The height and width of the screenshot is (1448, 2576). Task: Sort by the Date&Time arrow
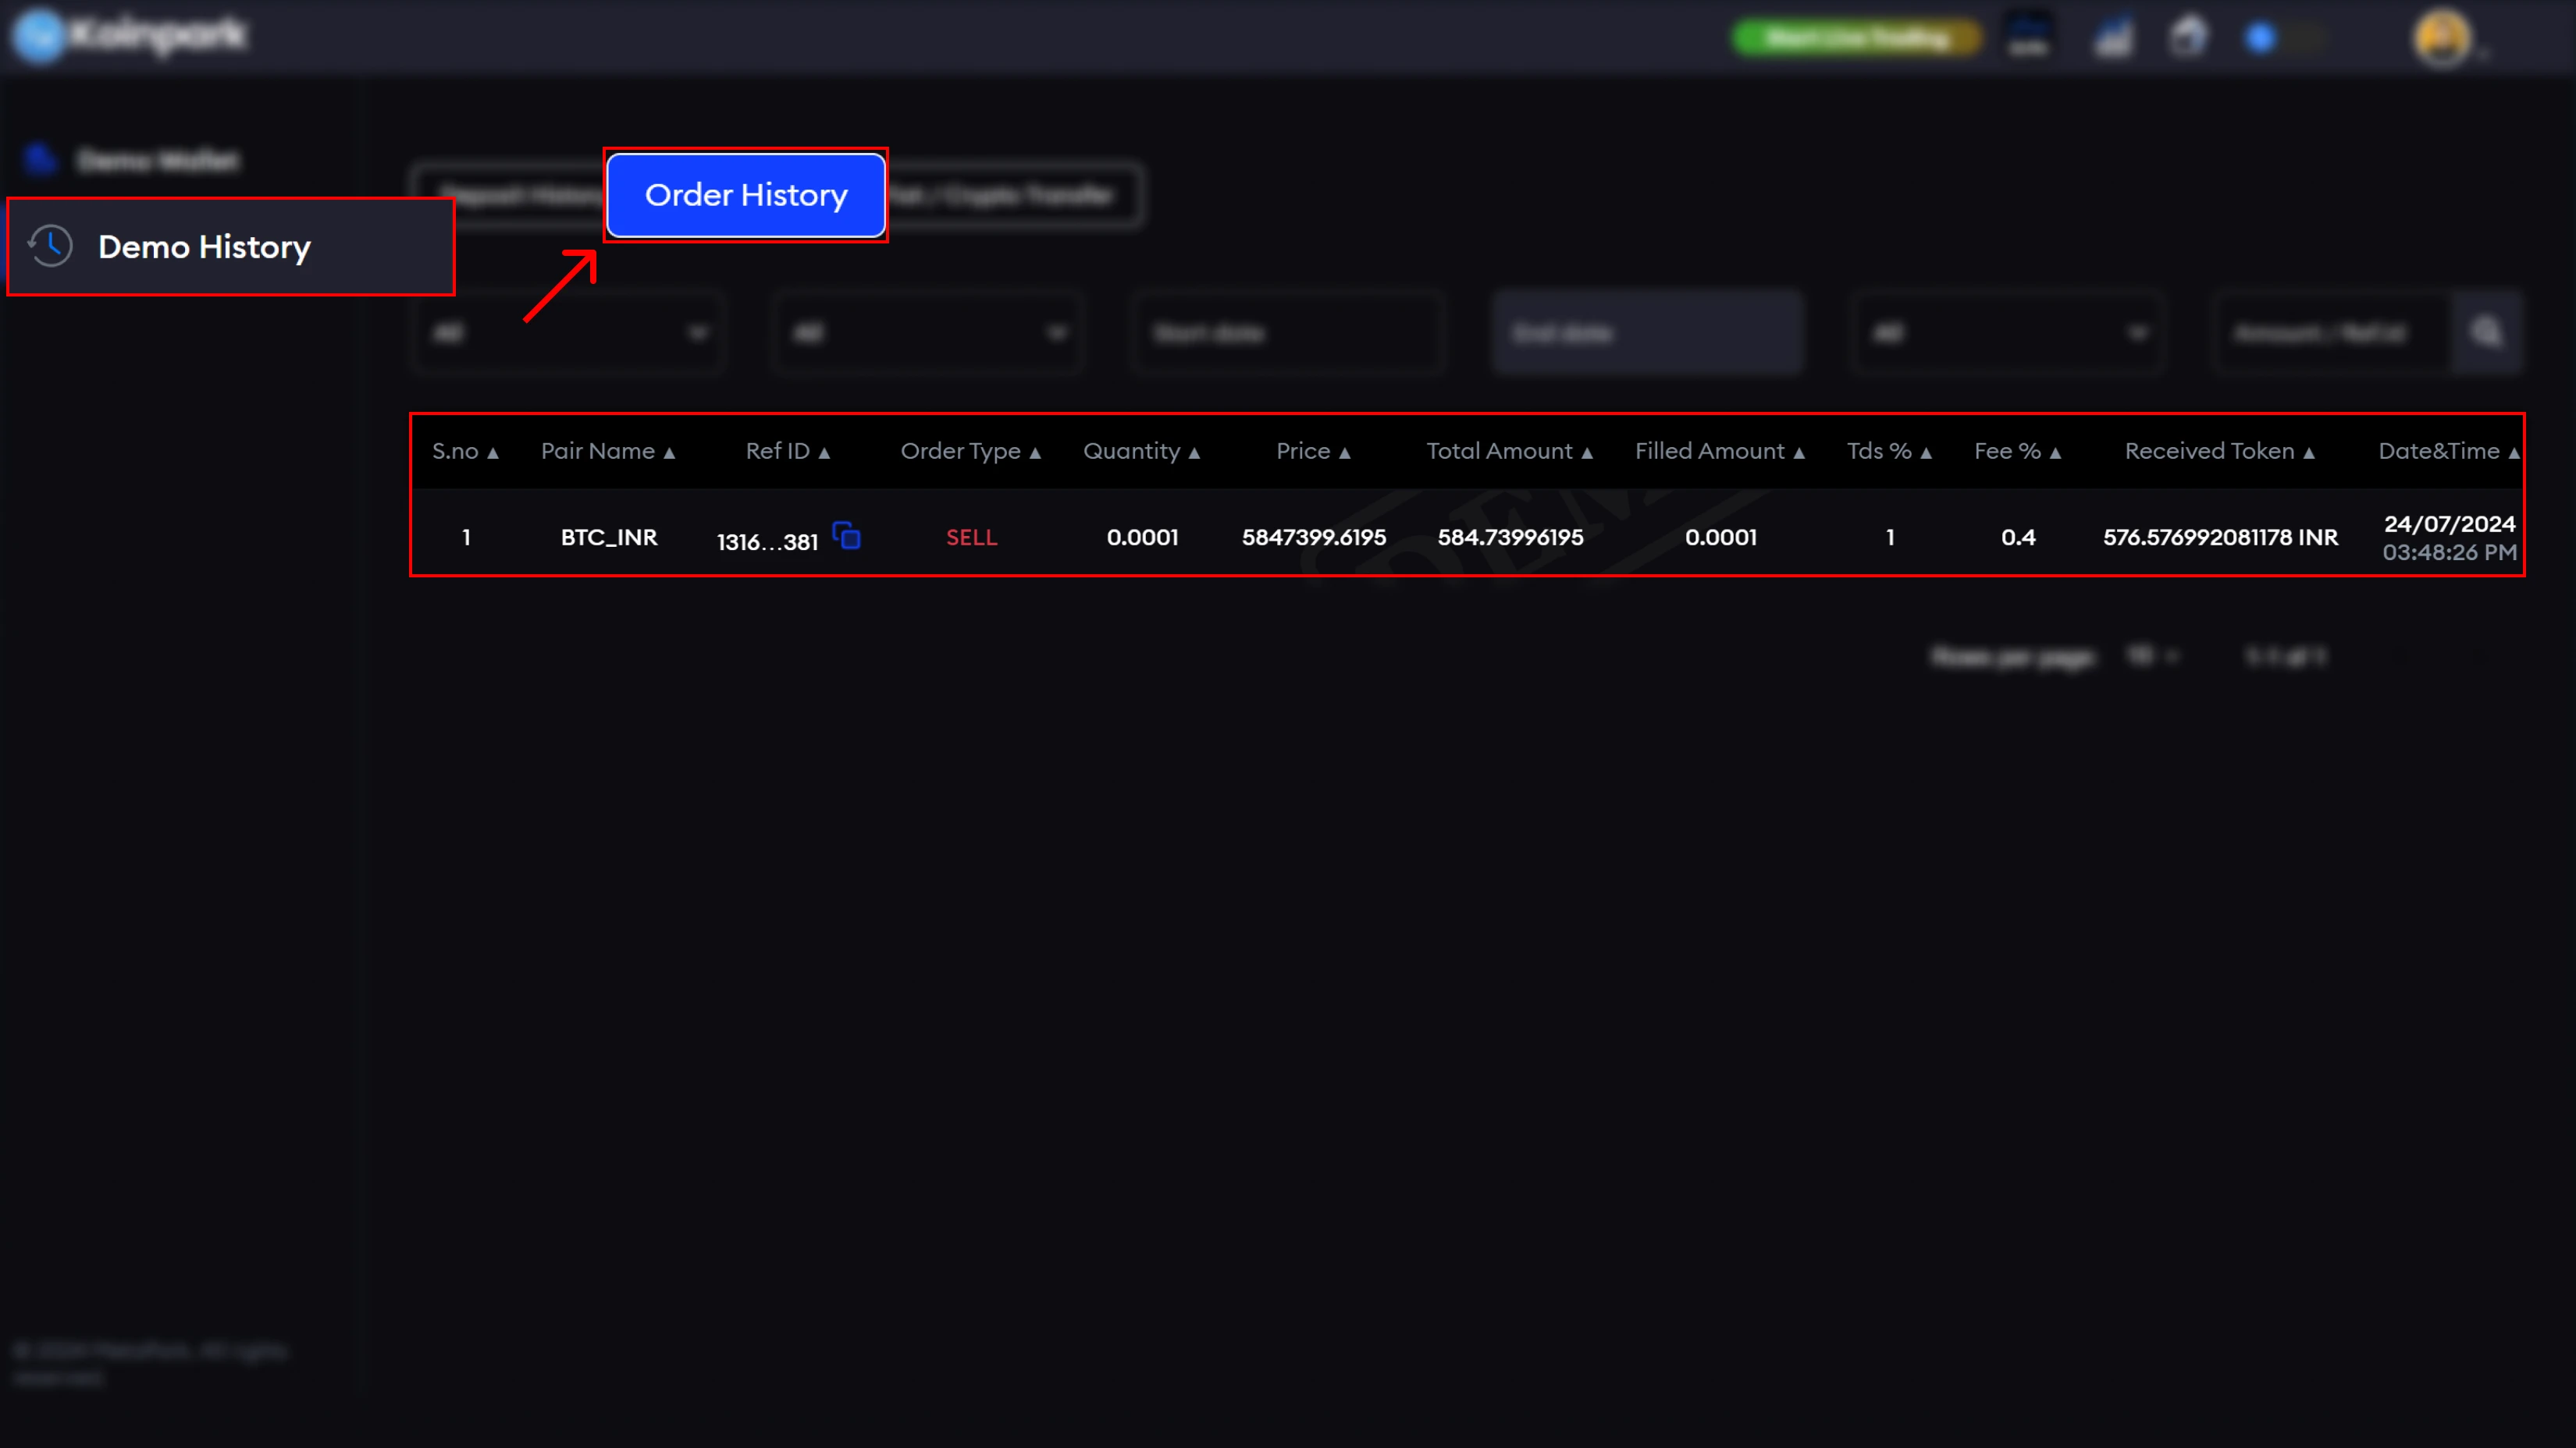click(x=2513, y=452)
